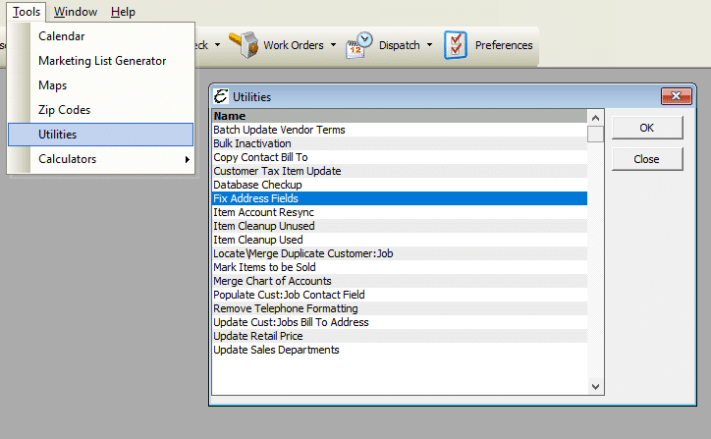
Task: Select Customer Tax Item Update
Action: coord(400,171)
